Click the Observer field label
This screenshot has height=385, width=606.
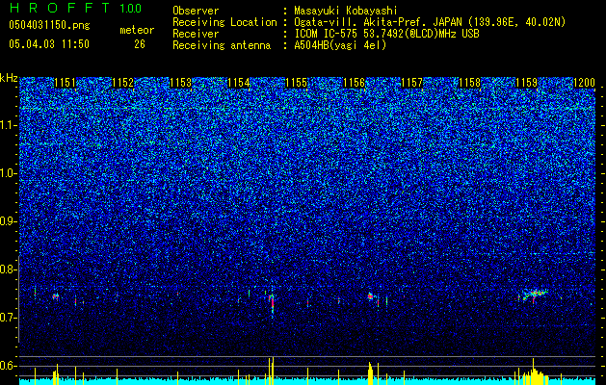tap(196, 11)
